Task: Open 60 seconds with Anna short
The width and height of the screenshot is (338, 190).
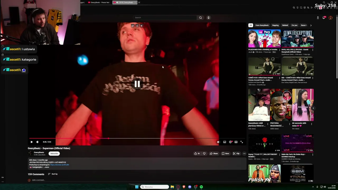Action: 303,105
